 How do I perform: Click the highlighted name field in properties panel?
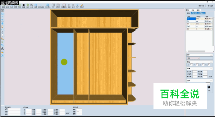pyautogui.click(x=198, y=13)
